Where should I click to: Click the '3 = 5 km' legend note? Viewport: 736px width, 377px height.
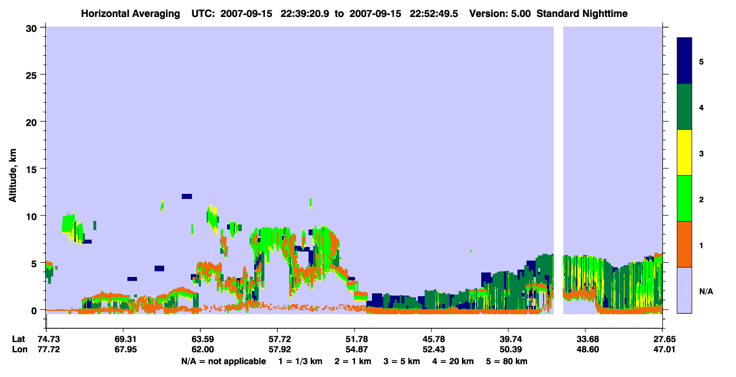[402, 361]
